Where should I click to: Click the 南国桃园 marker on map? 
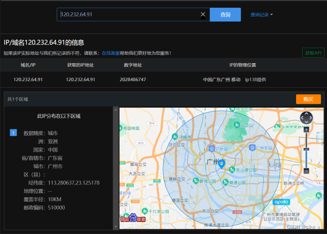point(121,128)
